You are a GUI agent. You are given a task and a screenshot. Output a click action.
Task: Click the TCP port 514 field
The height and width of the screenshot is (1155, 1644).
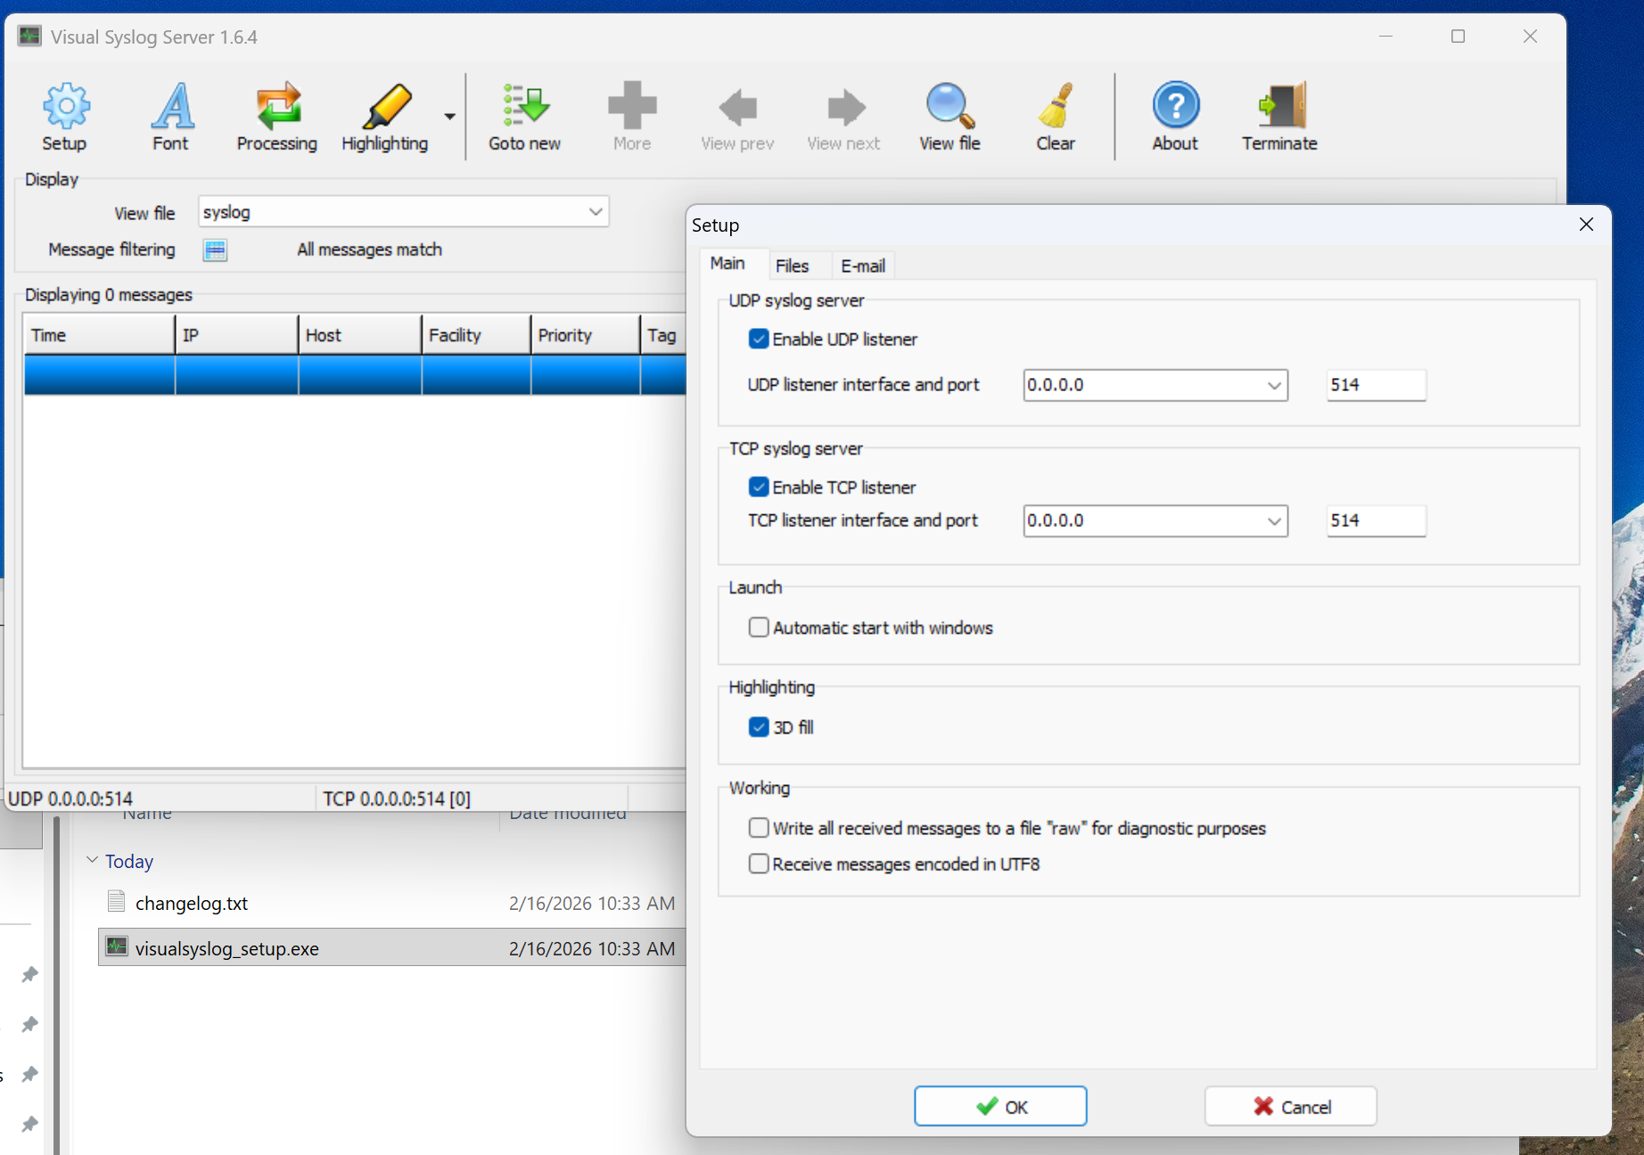click(x=1376, y=520)
